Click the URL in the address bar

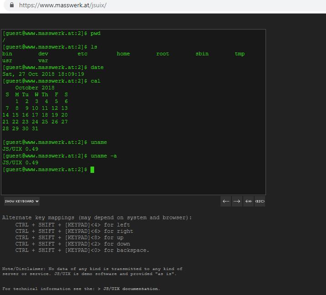click(63, 5)
